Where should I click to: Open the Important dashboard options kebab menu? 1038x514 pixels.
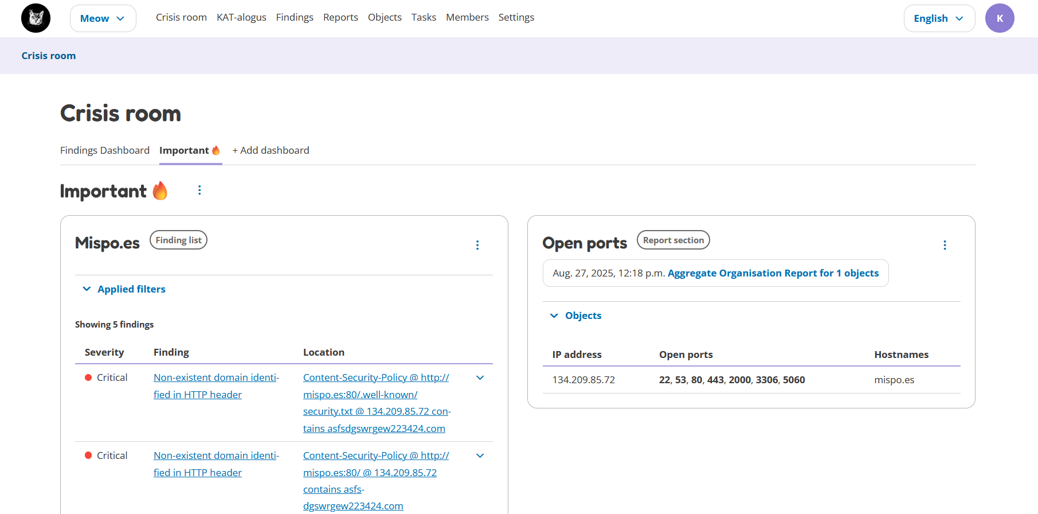[199, 190]
